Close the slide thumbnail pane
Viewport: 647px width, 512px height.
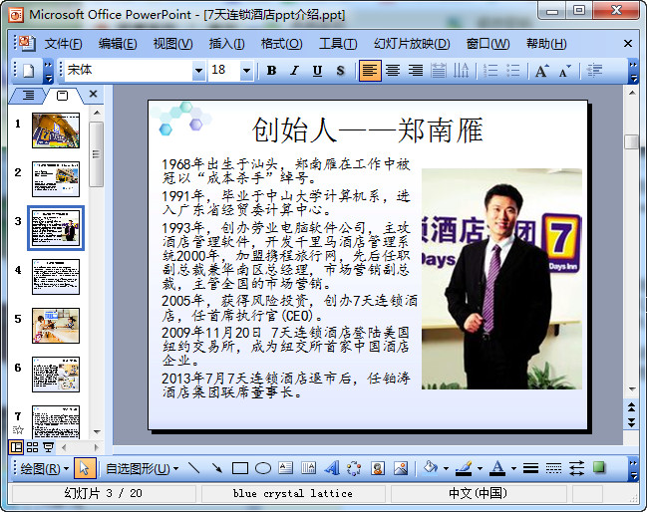coord(94,94)
